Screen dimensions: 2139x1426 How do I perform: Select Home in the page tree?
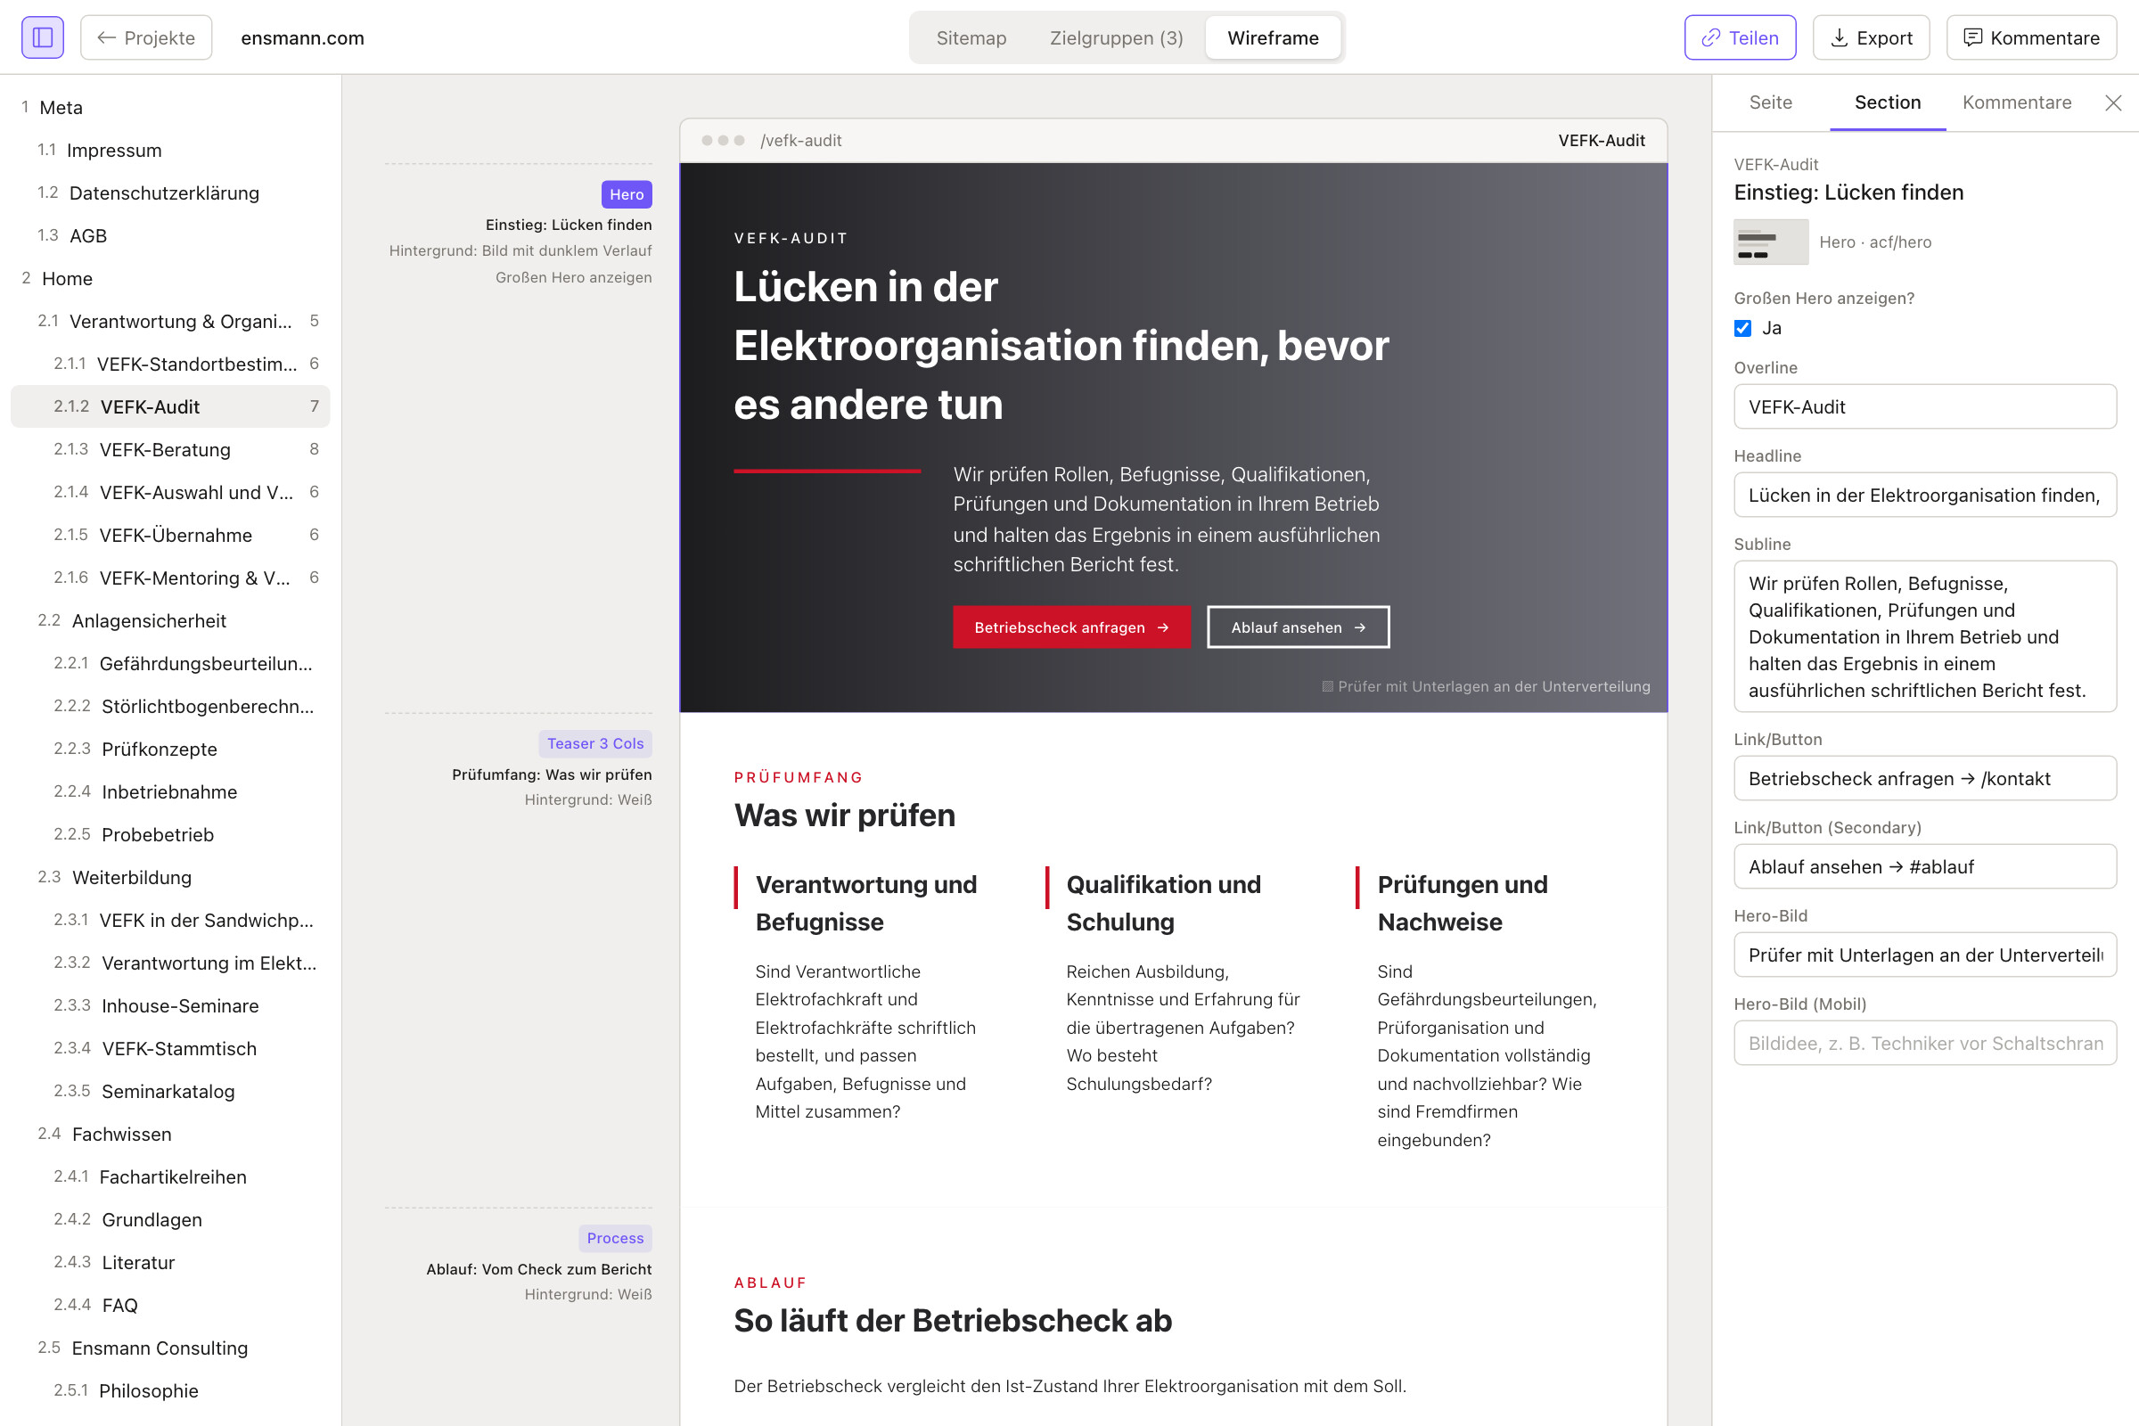(171, 278)
